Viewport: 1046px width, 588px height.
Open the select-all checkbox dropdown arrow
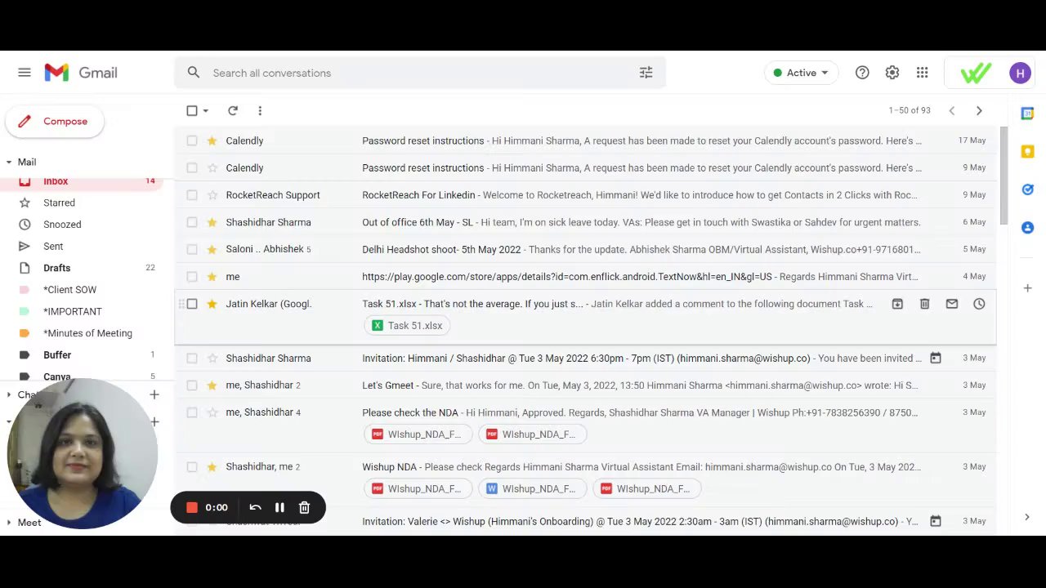tap(206, 111)
